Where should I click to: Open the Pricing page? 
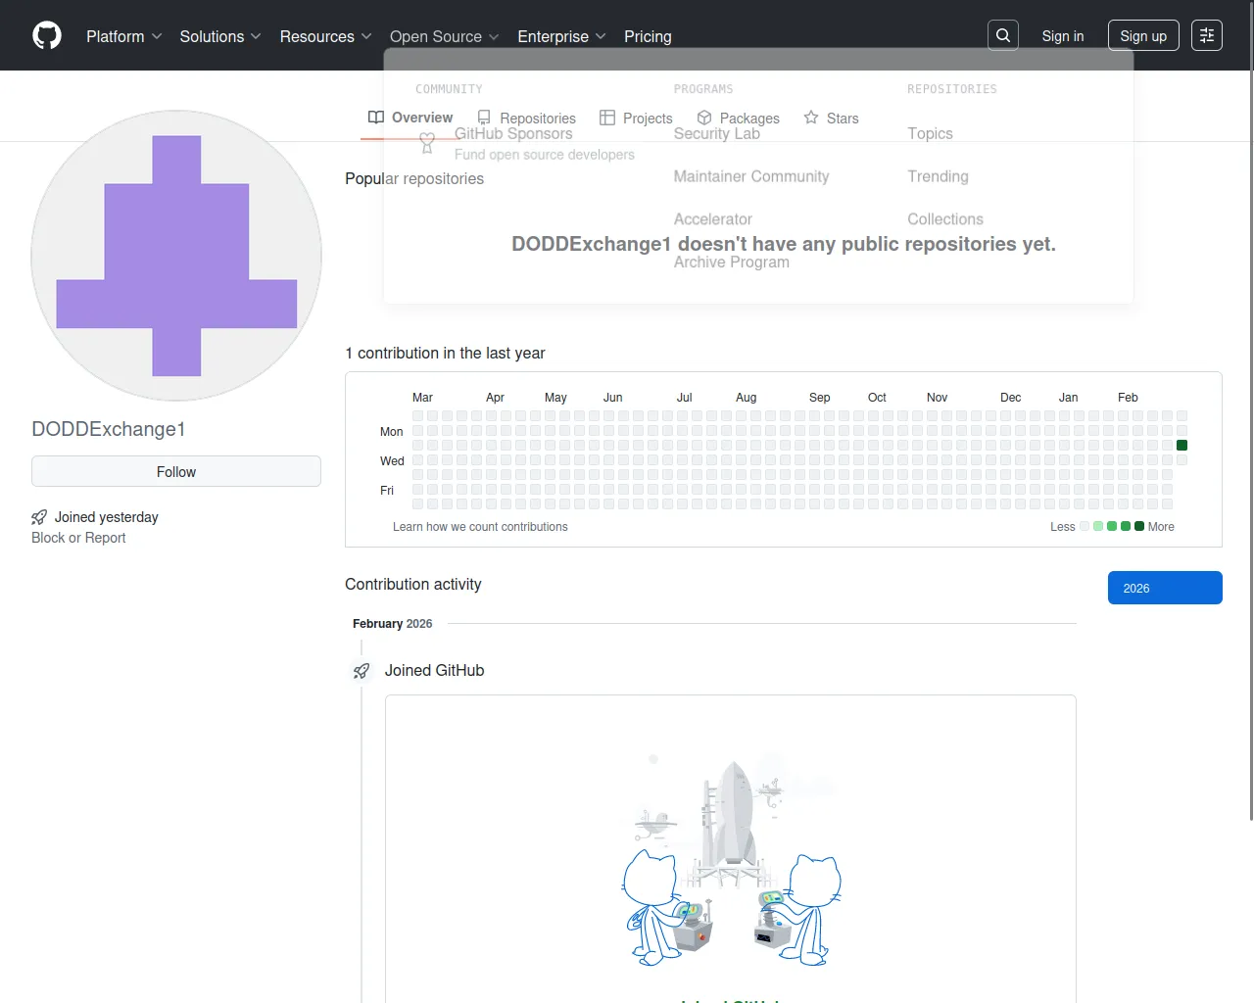coord(648,36)
